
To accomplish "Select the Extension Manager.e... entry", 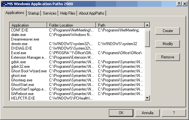I will click(x=29, y=57).
